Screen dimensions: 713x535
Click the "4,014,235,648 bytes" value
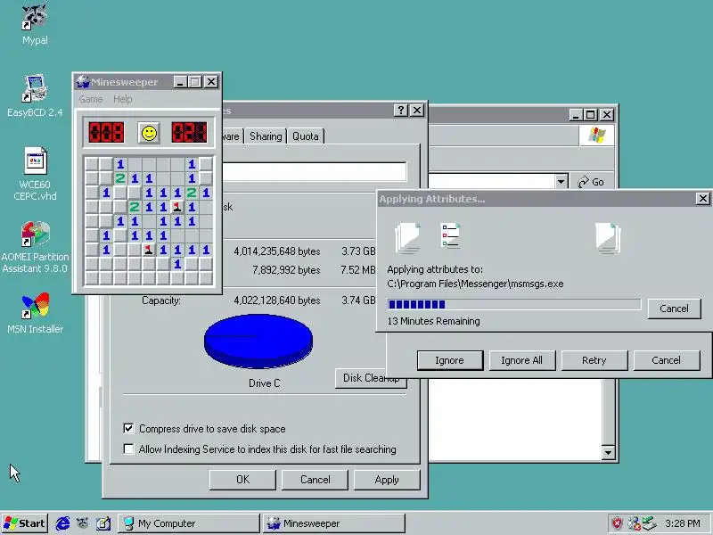(277, 251)
